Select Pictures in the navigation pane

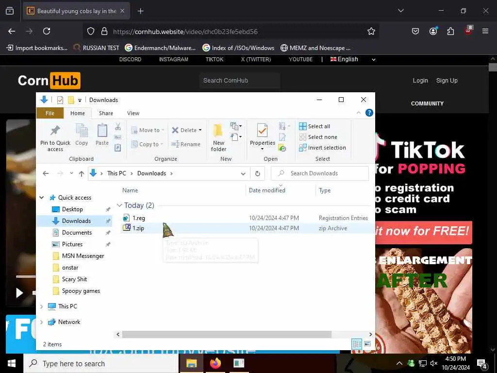[x=72, y=244]
